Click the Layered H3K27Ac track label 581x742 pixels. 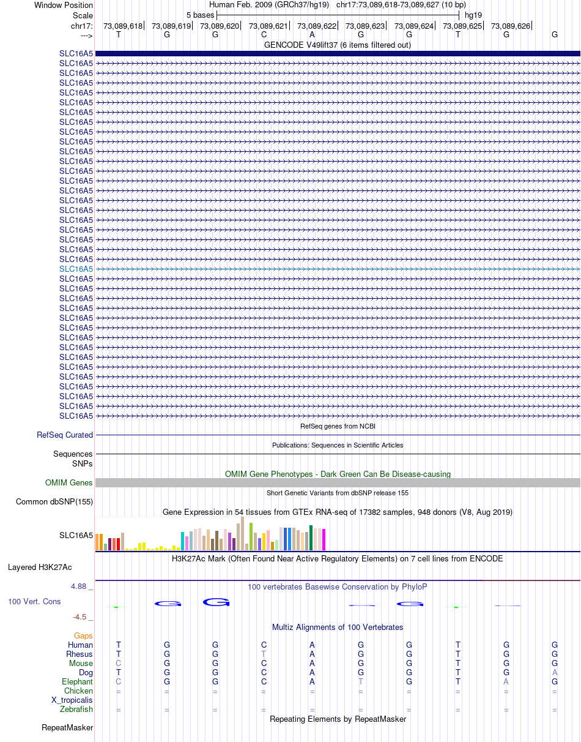[x=40, y=568]
